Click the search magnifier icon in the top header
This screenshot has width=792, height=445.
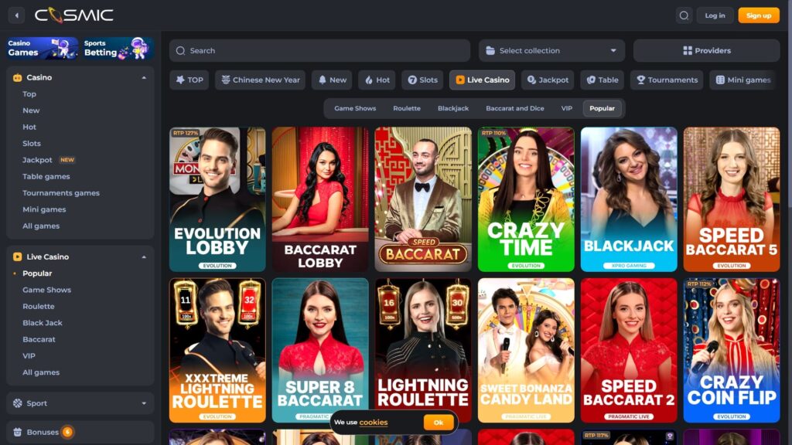pos(683,15)
